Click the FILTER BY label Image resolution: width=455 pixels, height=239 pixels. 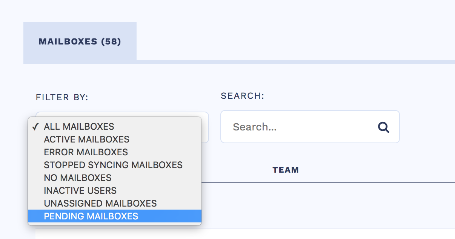coord(62,98)
